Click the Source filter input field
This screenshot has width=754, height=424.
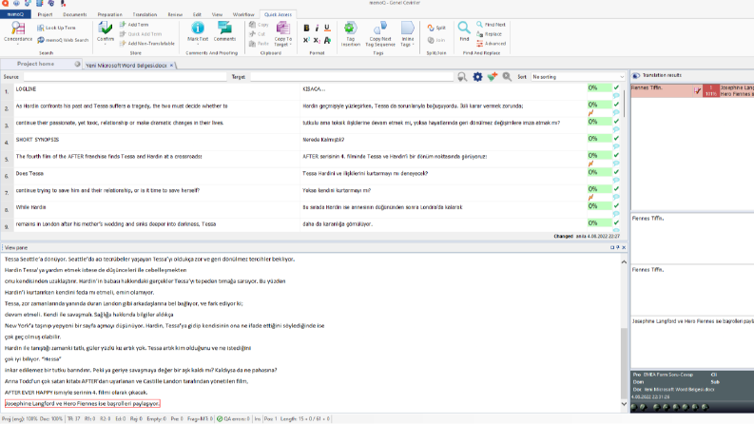coord(125,77)
